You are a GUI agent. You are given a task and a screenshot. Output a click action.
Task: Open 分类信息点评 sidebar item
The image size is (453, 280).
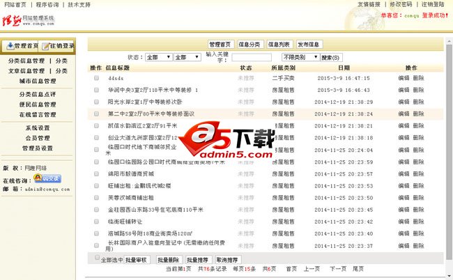tap(38, 95)
